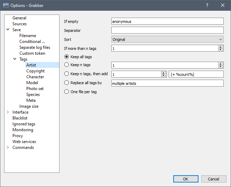Decrease Keep n tags then add count
The width and height of the screenshot is (231, 187).
pos(163,75)
